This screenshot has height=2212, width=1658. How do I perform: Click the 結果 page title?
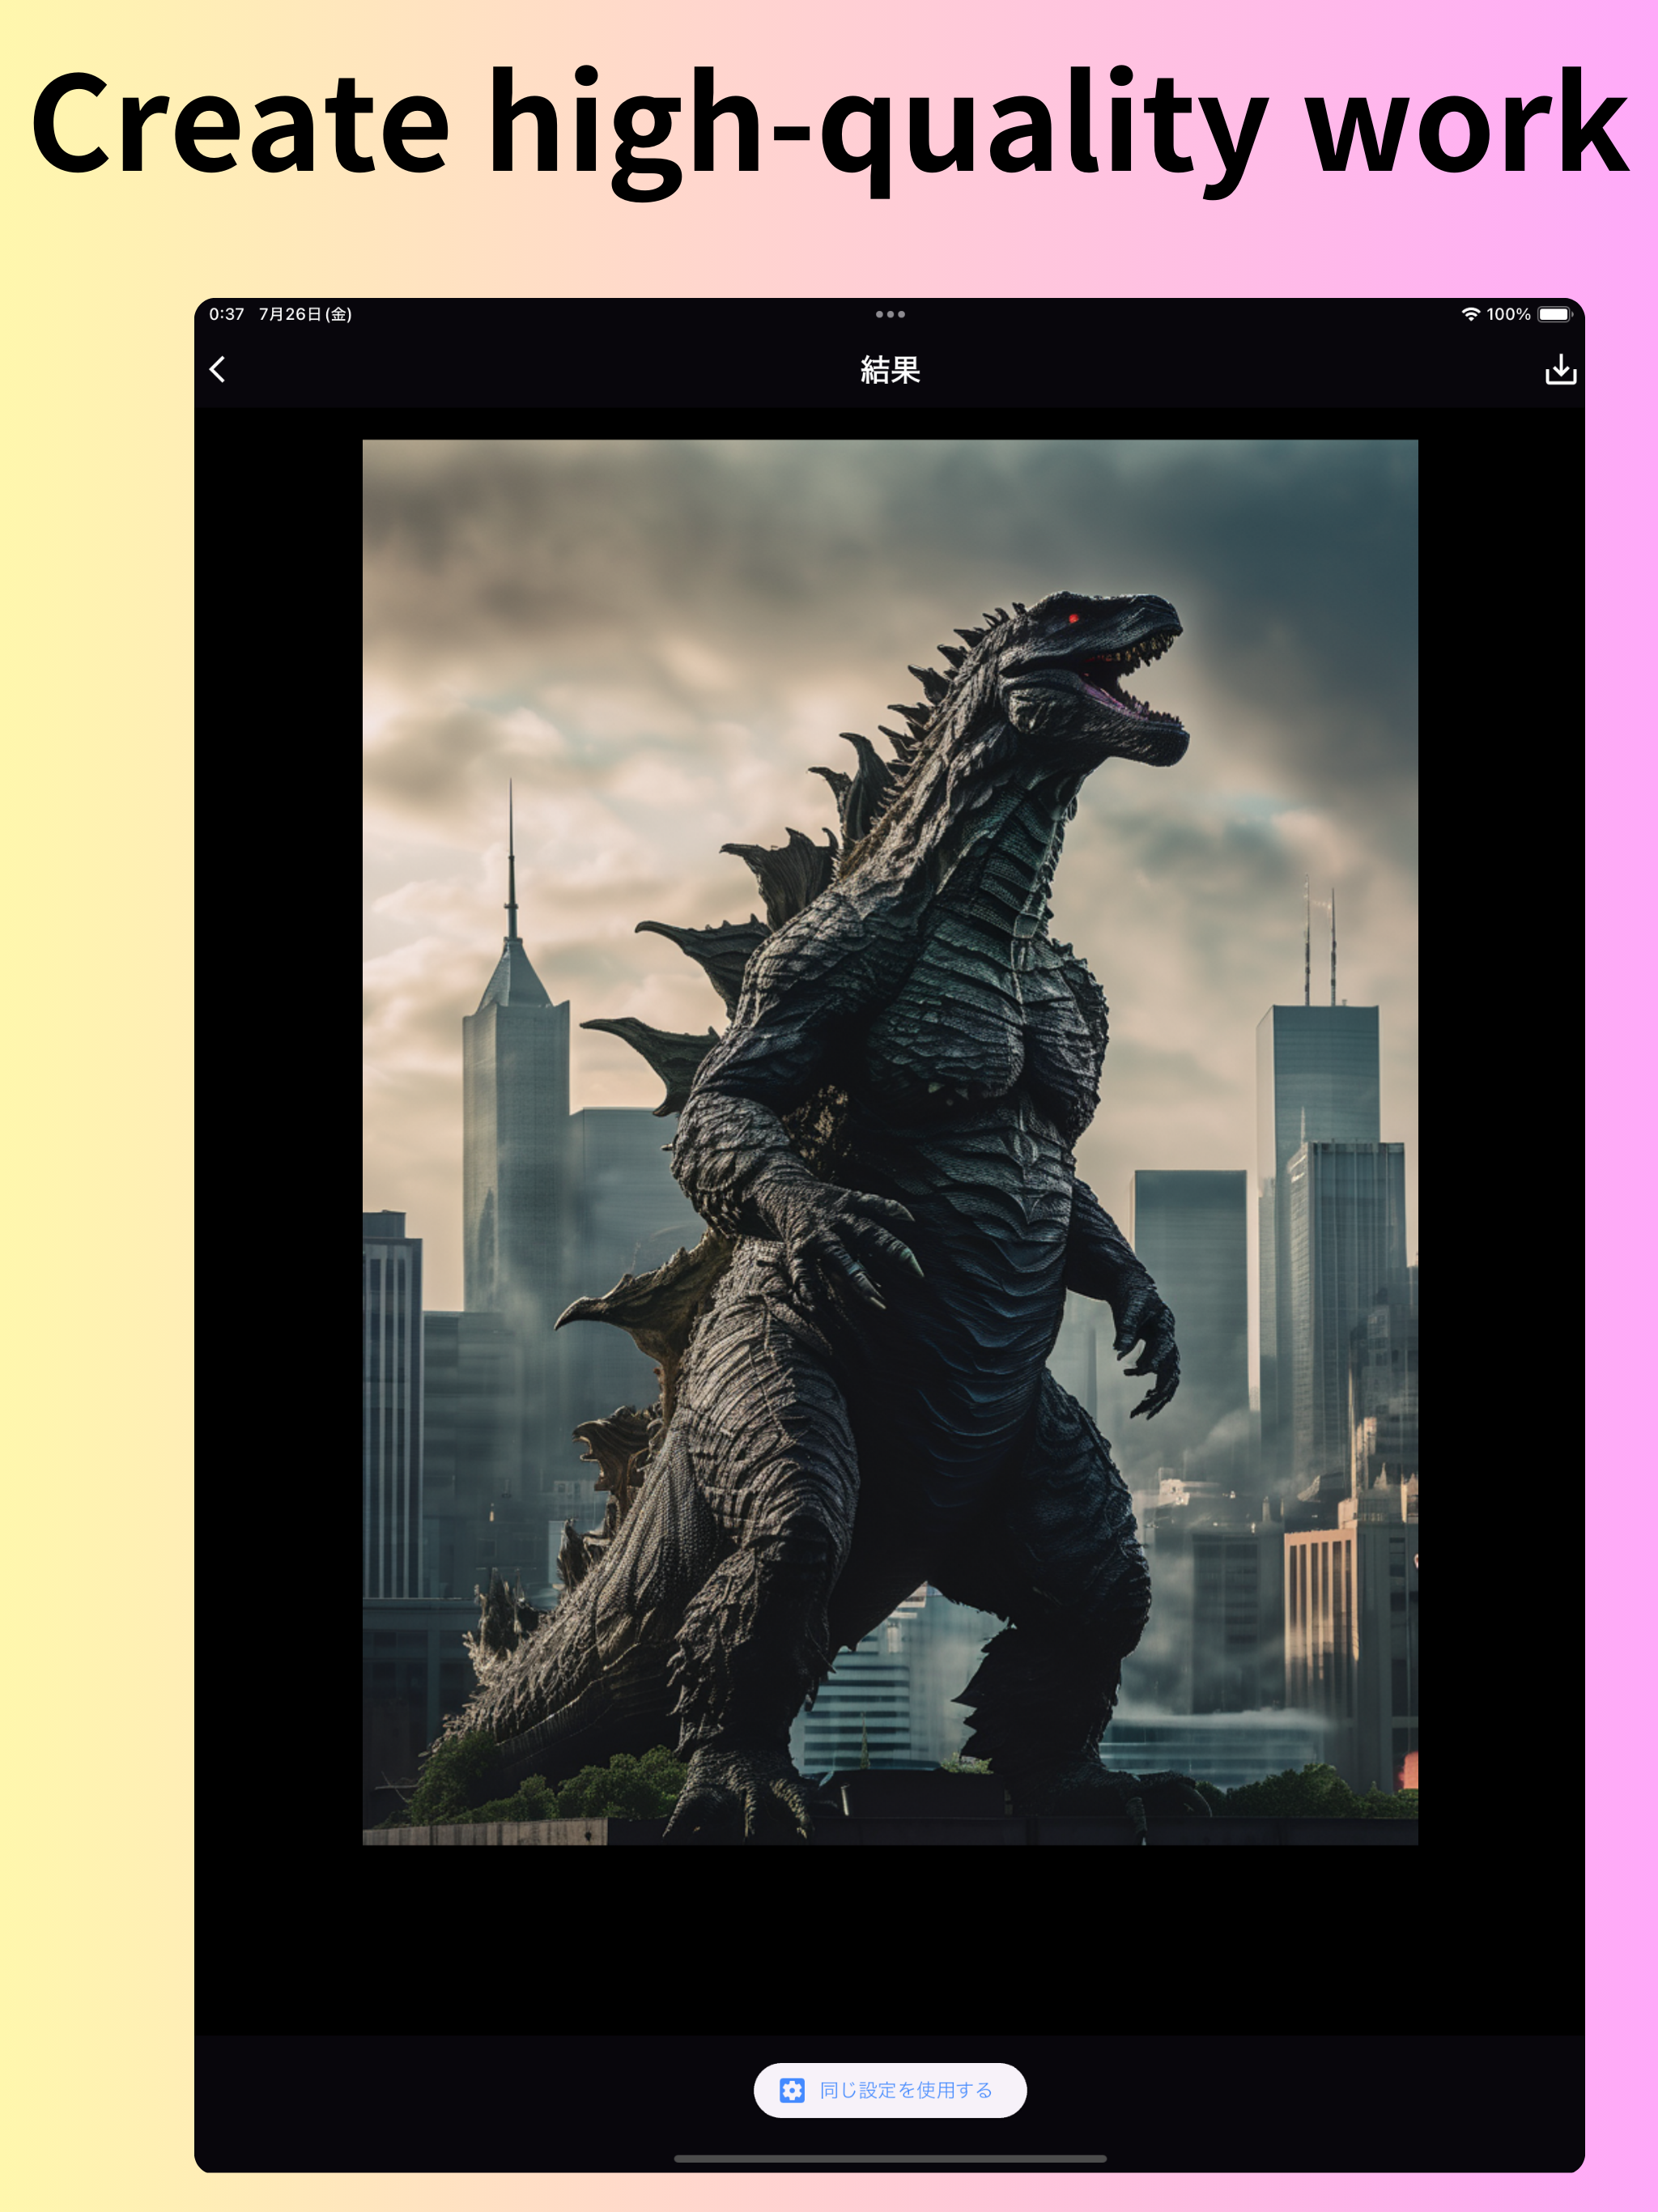click(x=889, y=370)
